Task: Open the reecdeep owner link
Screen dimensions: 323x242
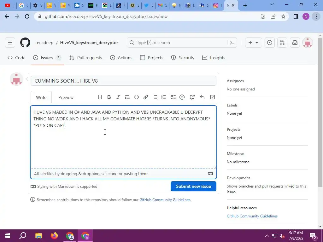Action: 44,43
